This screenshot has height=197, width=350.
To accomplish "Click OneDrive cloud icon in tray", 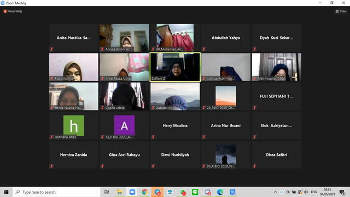I will [282, 192].
